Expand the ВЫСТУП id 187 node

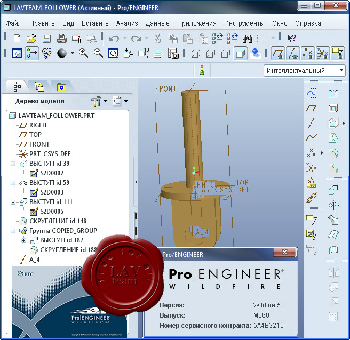(x=24, y=240)
